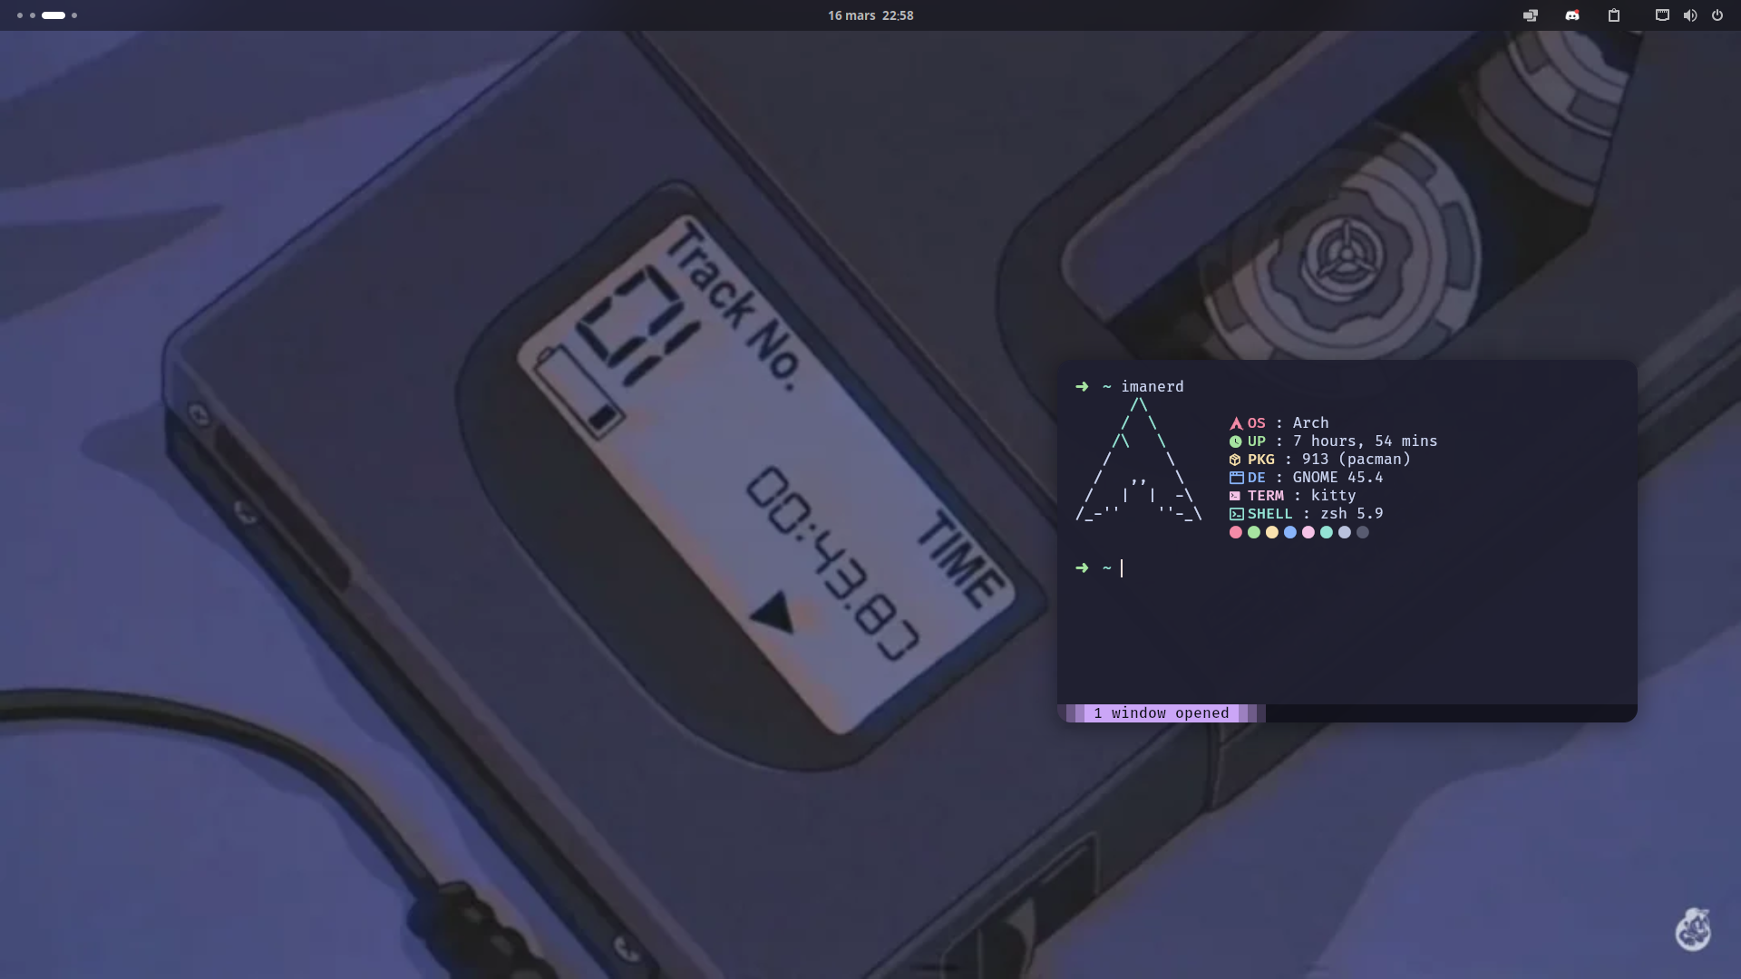The height and width of the screenshot is (979, 1741).
Task: Switch to the first workspace dot
Action: (x=20, y=15)
